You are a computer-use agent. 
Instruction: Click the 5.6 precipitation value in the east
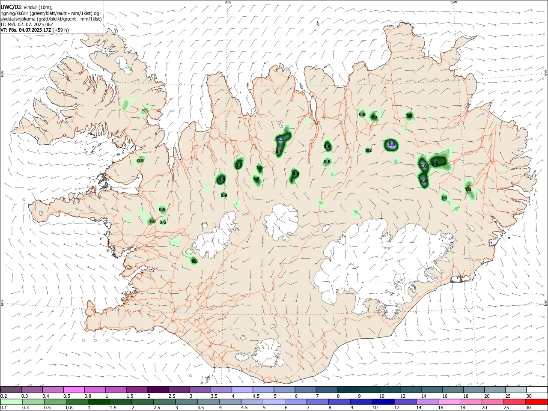423,166
